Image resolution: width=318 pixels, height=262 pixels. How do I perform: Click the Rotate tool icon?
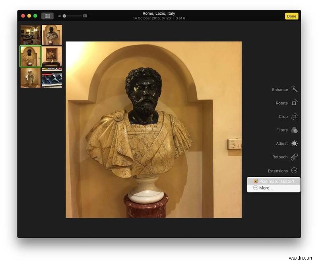click(294, 103)
